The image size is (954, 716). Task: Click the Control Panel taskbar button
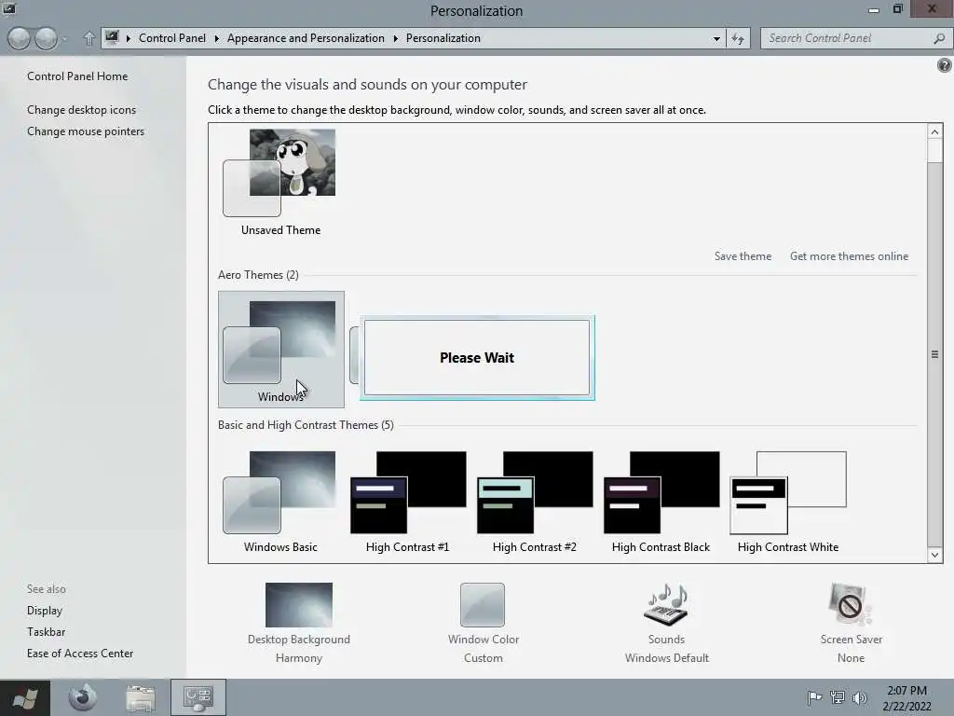[198, 697]
